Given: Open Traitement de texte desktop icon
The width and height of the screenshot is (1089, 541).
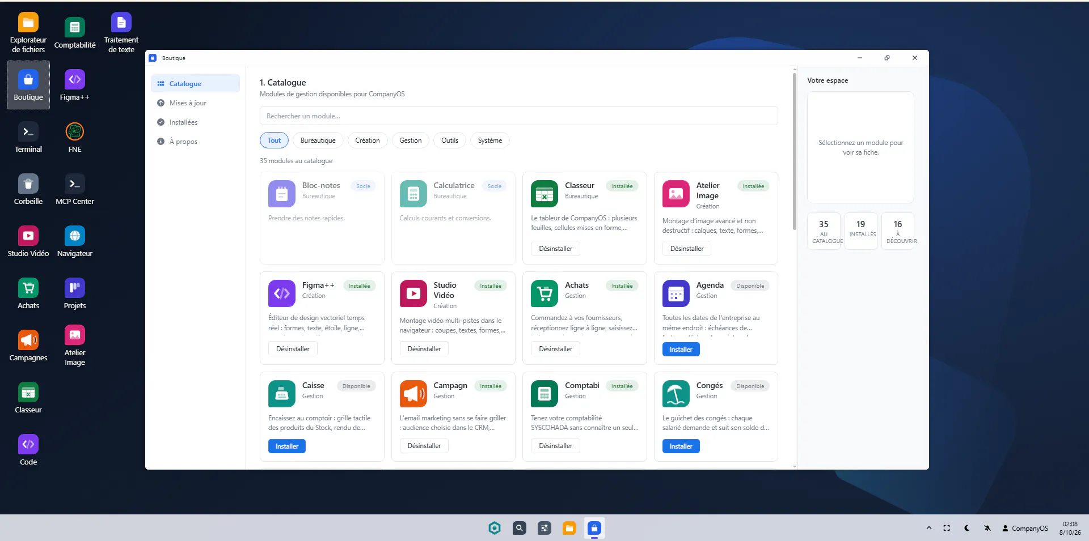Looking at the screenshot, I should click(121, 32).
